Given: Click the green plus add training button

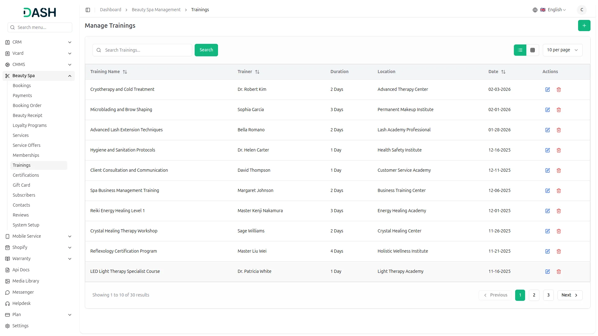Looking at the screenshot, I should [584, 26].
